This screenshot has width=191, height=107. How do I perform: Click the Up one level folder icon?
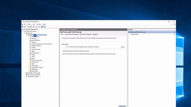coord(28,27)
